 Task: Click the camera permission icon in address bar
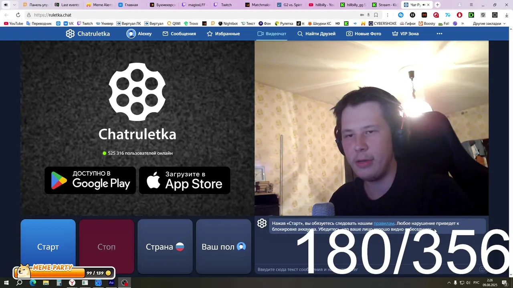[362, 15]
